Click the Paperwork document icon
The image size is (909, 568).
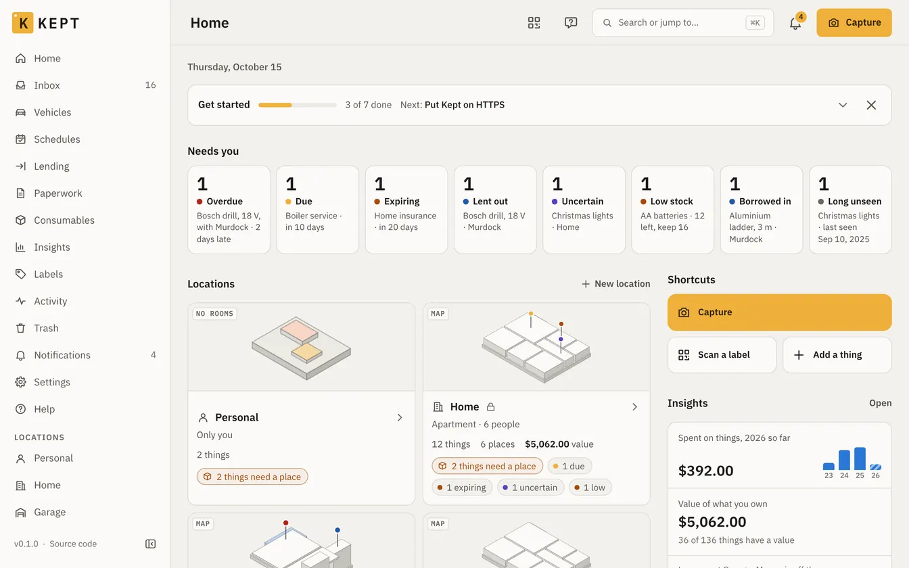(20, 193)
